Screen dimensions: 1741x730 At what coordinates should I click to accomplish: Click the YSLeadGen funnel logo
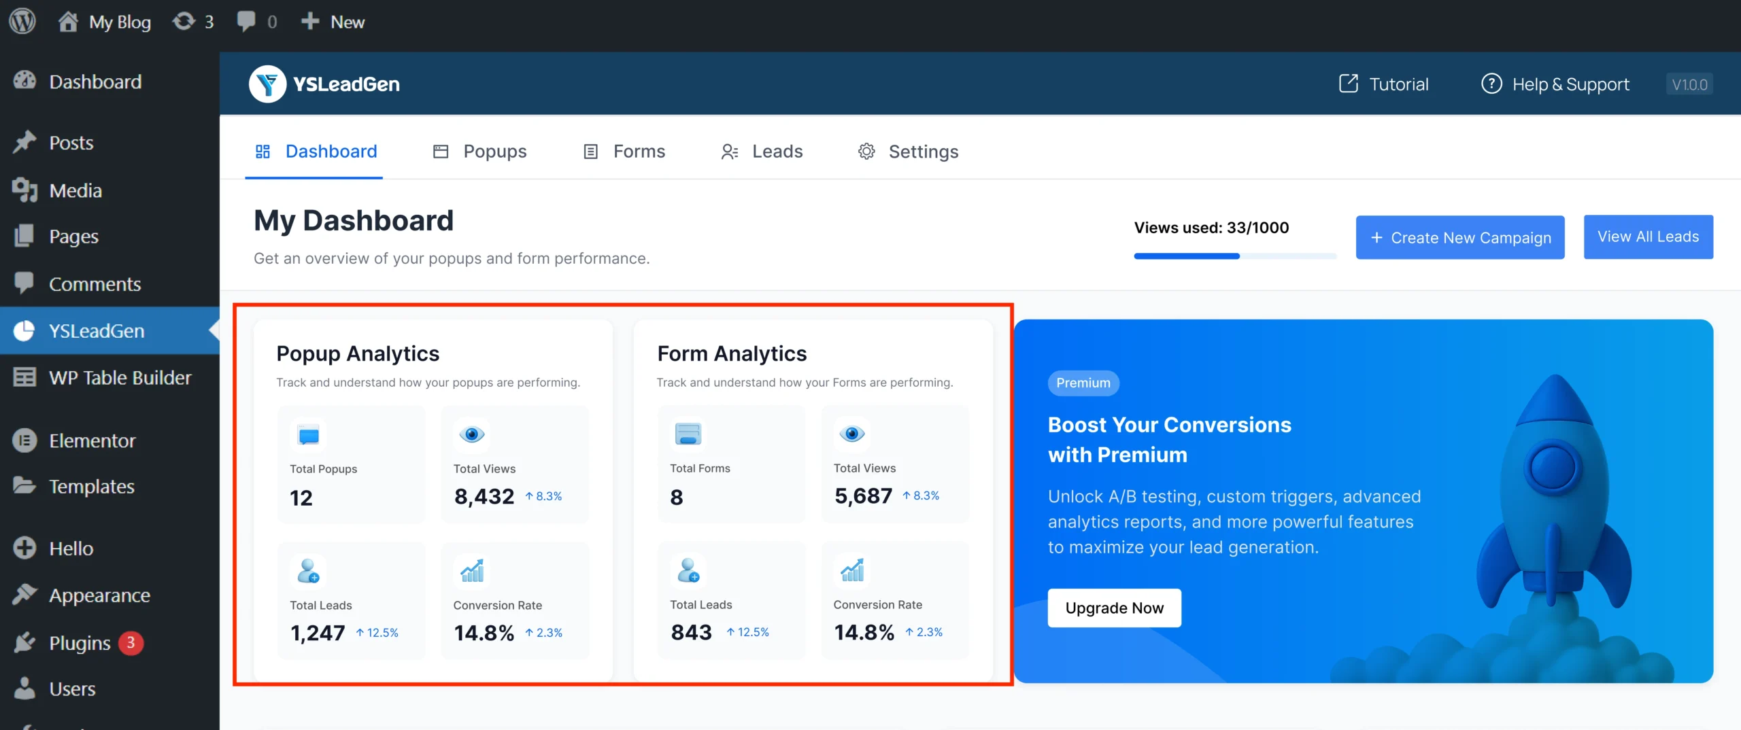(x=267, y=84)
